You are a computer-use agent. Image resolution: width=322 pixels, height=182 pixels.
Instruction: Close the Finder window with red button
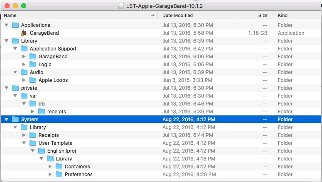tap(7, 6)
